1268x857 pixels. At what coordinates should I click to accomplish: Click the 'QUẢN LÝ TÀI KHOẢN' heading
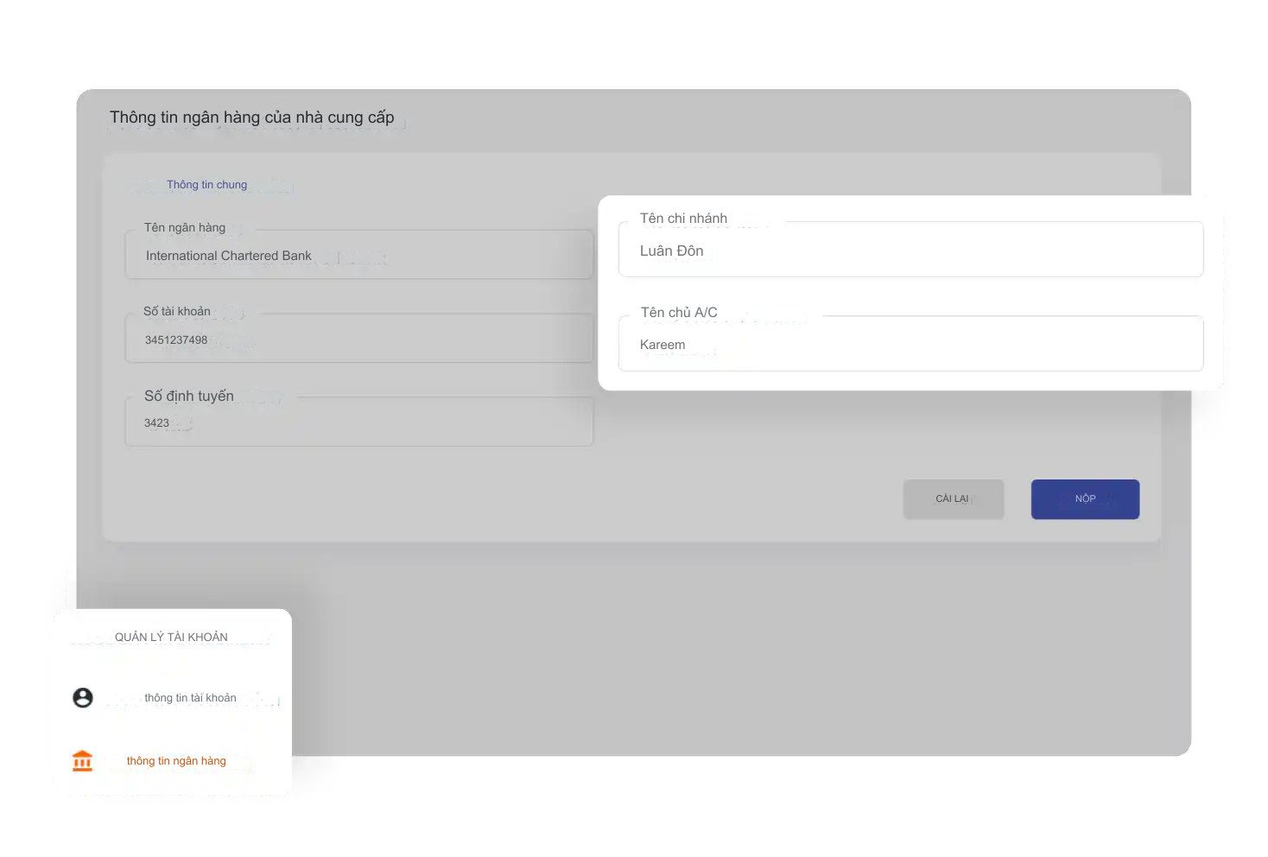tap(171, 638)
